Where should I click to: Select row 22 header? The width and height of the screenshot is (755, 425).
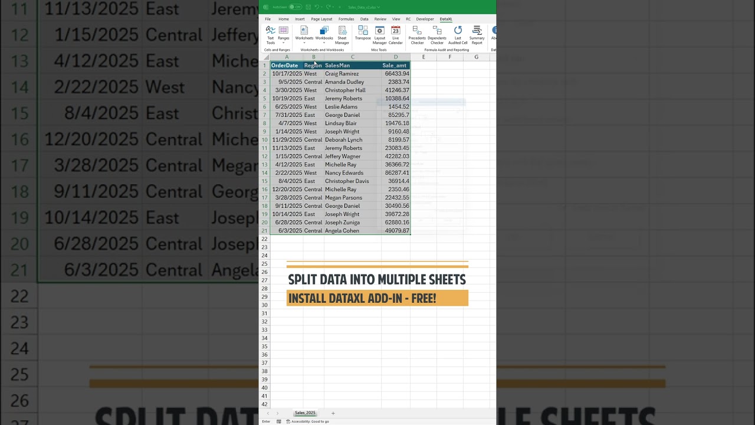coord(264,239)
